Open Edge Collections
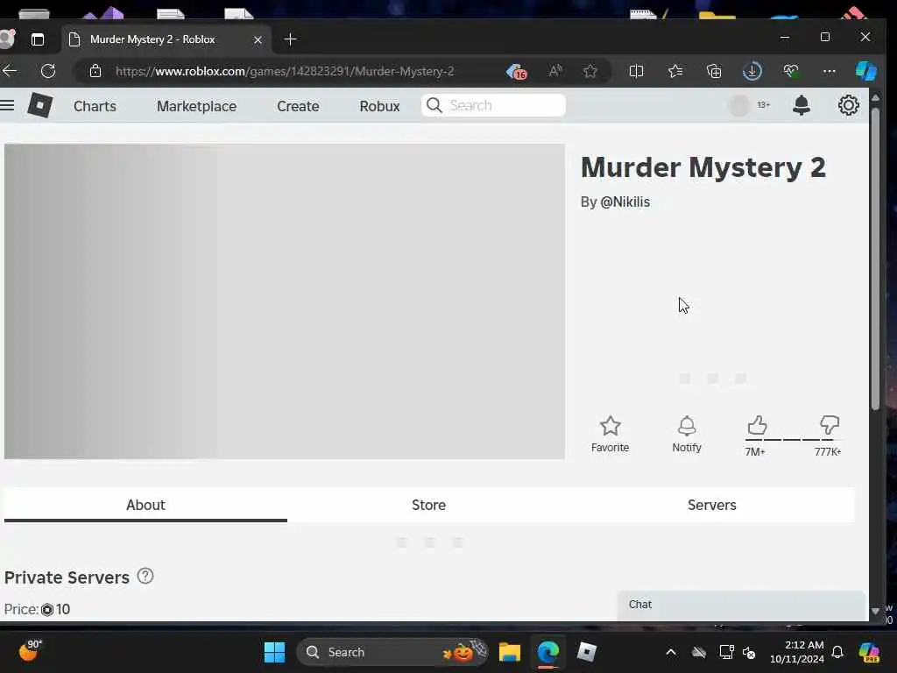Image resolution: width=897 pixels, height=673 pixels. click(713, 71)
